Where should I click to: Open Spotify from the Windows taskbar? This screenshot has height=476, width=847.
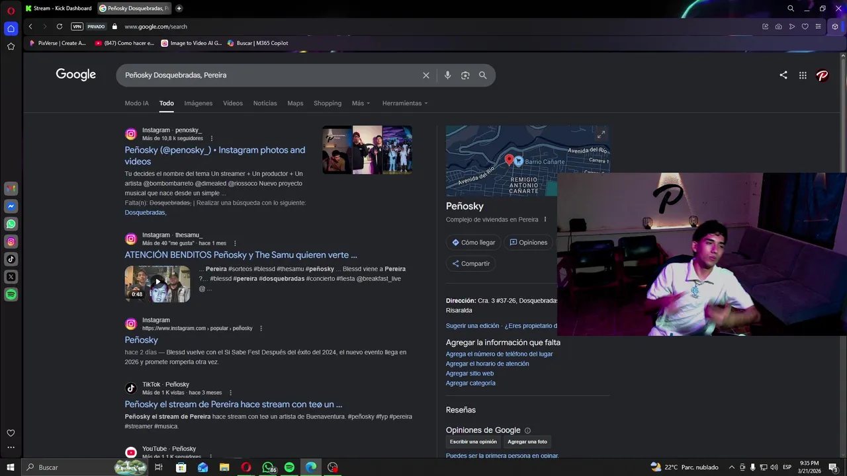[289, 467]
